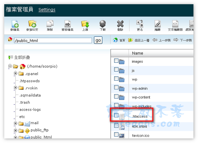Image resolution: width=198 pixels, height=143 pixels.
Task: Open the text editor (文字編輯器) tool
Action: point(175,24)
